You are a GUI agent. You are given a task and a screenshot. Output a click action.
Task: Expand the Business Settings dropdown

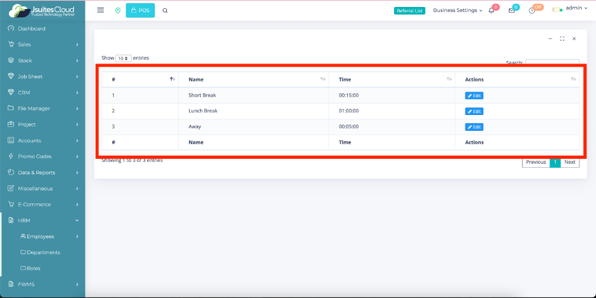click(x=457, y=11)
